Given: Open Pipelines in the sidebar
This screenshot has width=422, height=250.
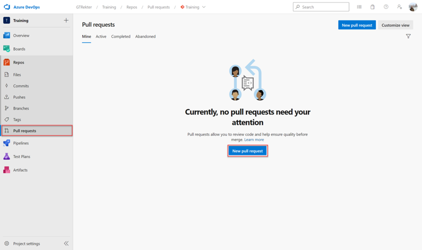Looking at the screenshot, I should 21,143.
